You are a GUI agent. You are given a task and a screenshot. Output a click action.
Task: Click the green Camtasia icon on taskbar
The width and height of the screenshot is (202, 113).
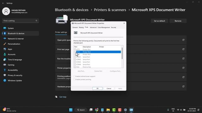(x=114, y=110)
